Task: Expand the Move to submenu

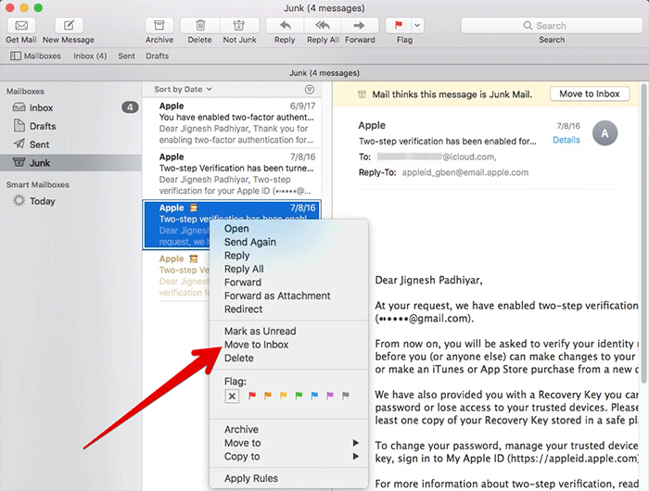Action: (289, 443)
